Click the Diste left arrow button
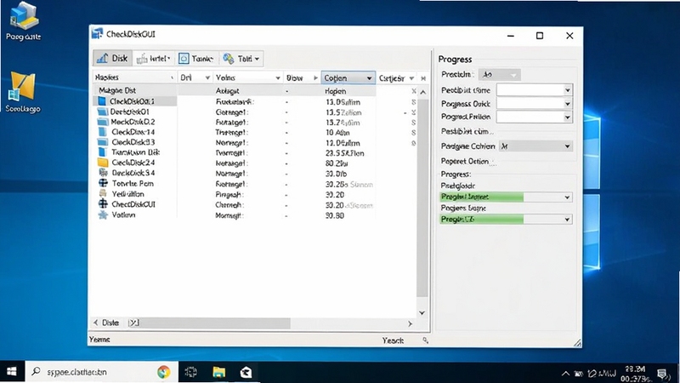680x383 pixels. [x=96, y=323]
